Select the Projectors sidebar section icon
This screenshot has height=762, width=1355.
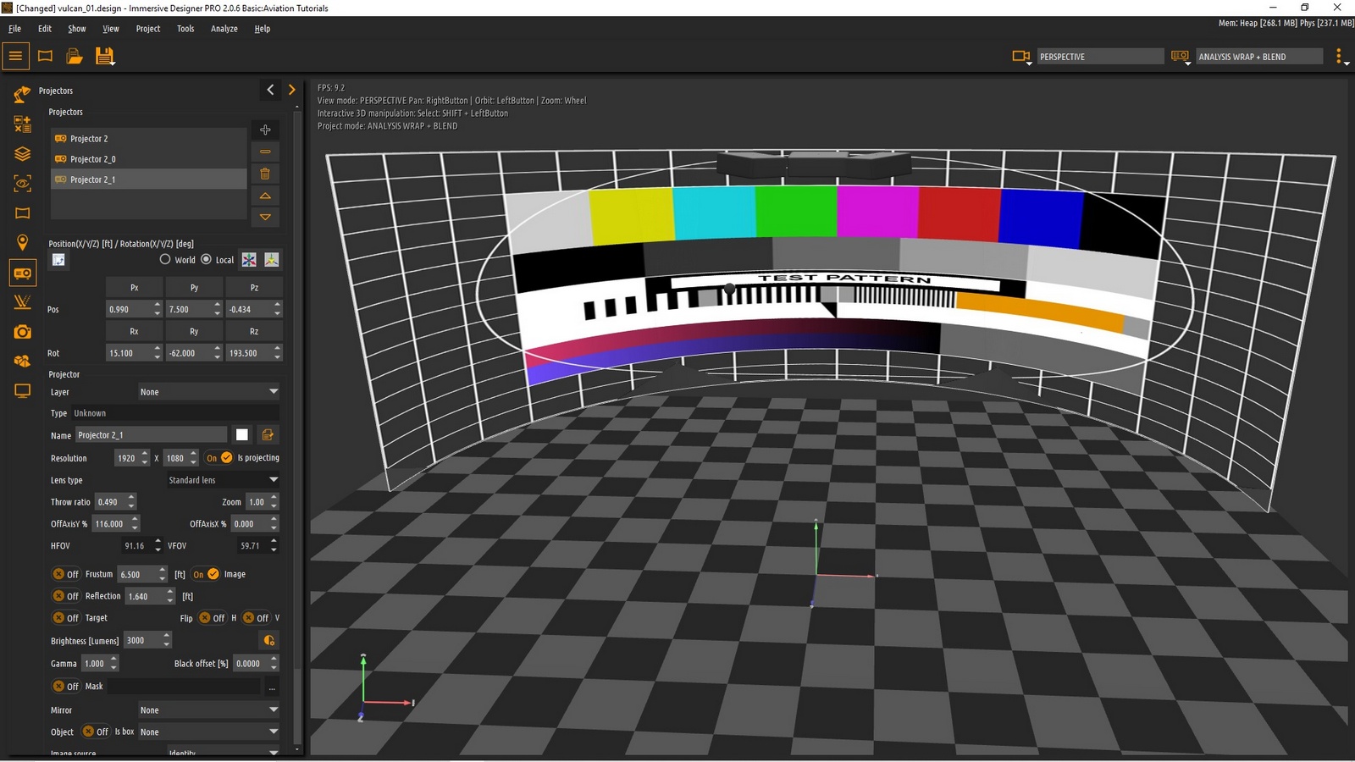[x=22, y=273]
